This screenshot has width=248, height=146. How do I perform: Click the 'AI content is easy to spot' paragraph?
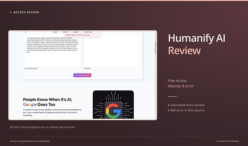click(52, 112)
